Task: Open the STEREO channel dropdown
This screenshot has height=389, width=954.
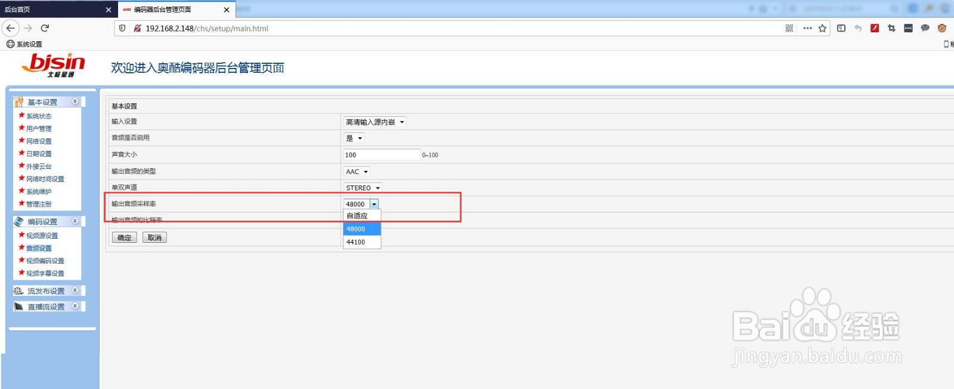Action: (363, 187)
